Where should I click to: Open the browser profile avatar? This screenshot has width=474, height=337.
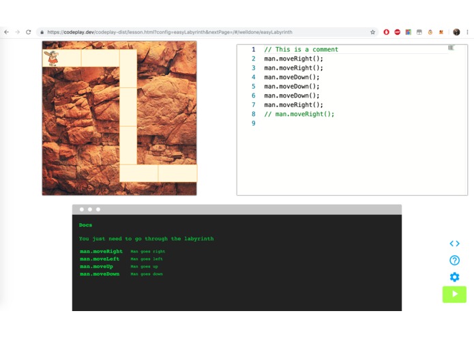pyautogui.click(x=456, y=32)
